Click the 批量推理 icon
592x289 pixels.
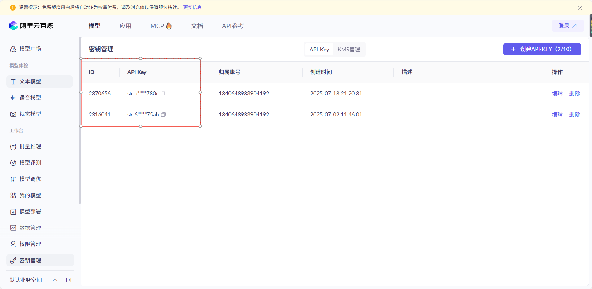pyautogui.click(x=13, y=147)
